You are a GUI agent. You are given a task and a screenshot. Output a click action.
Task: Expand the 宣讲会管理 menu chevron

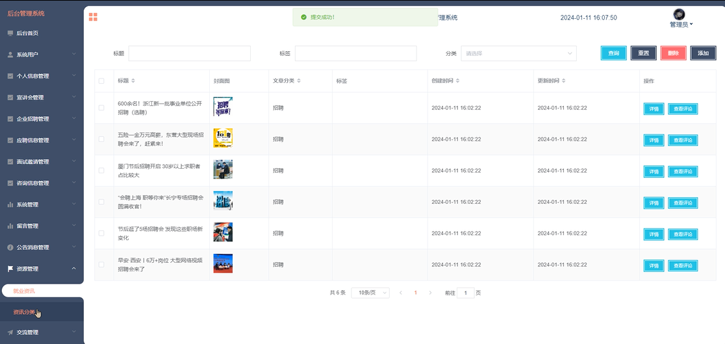74,97
